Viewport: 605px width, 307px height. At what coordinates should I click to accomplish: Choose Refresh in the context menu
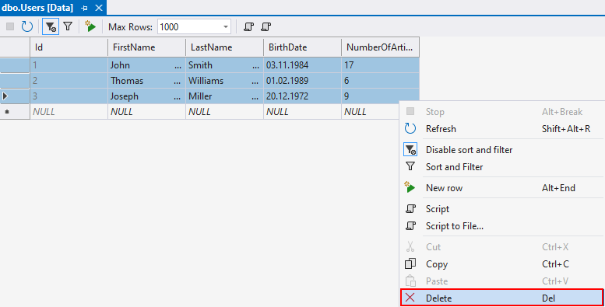[x=501, y=129]
